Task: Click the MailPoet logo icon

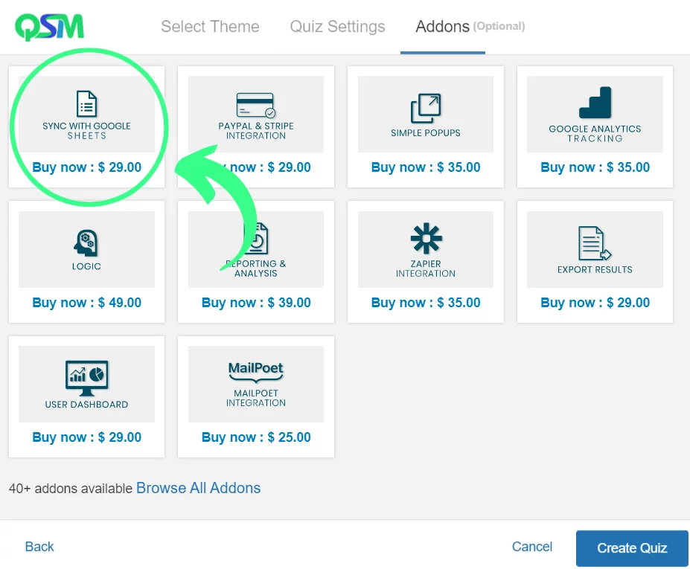Action: [x=255, y=372]
